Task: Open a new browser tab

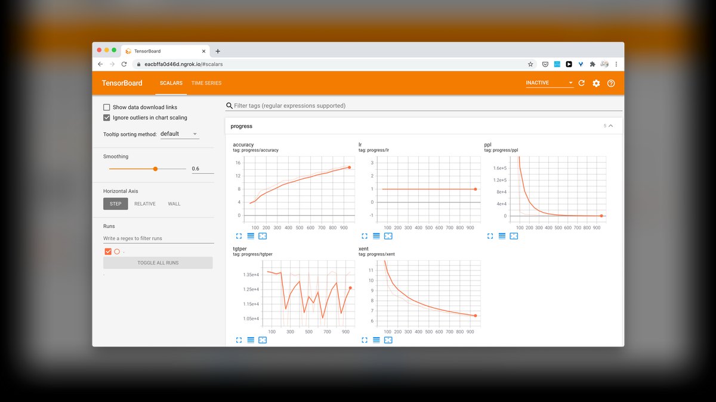Action: [218, 51]
